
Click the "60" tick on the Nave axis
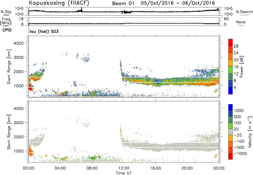(x=226, y=19)
